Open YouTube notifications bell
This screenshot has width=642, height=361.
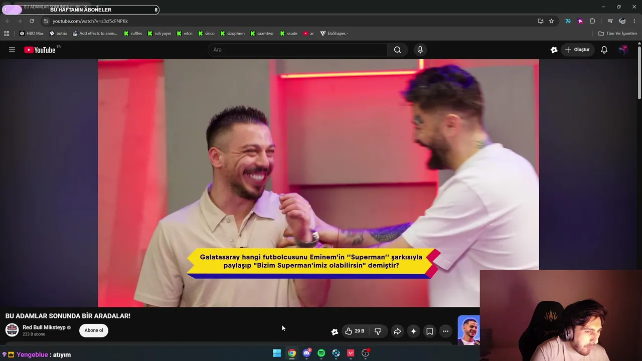604,50
